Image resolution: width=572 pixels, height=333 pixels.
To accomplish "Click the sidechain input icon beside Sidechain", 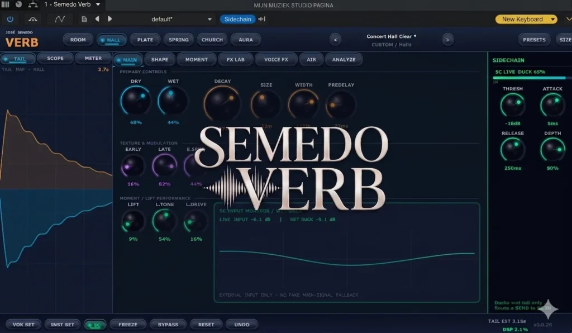I will click(262, 19).
